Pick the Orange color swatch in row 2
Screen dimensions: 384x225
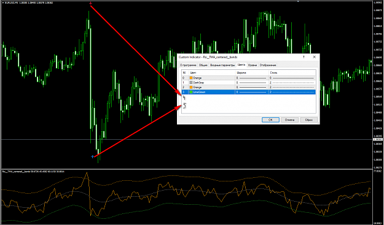pos(191,87)
